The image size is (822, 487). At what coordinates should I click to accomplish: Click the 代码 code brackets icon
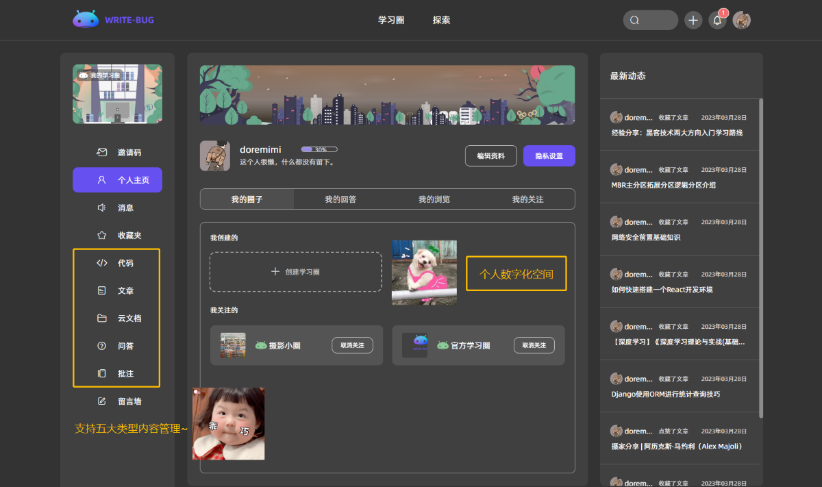[x=101, y=263]
